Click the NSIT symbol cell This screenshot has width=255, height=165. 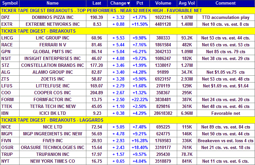(10, 58)
